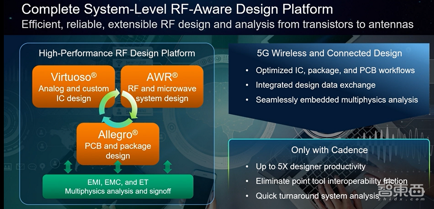Click the 'High-Performance RF Design Platform' heading
Viewport: 434px width, 209px height.
click(x=117, y=53)
